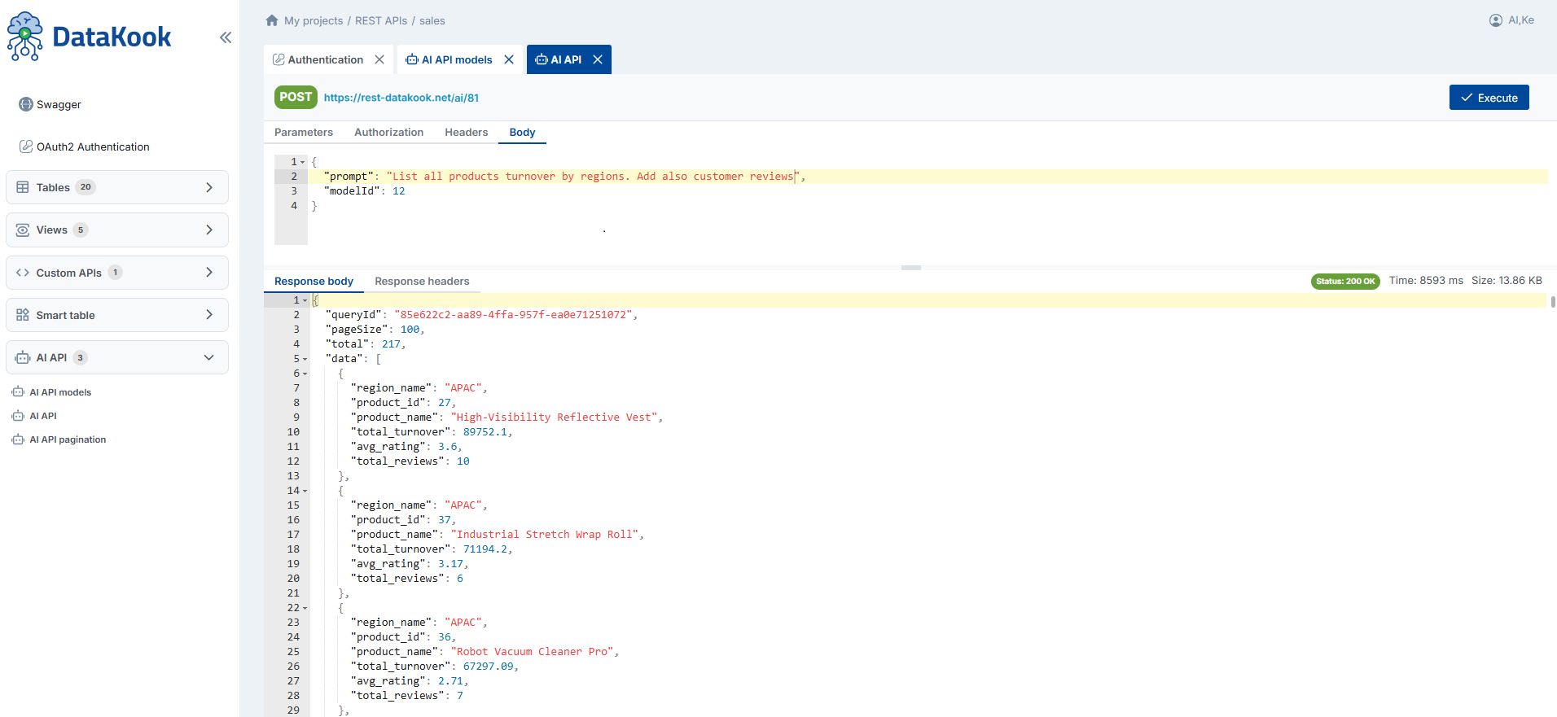
Task: Go to sales breadcrumb
Action: (x=432, y=20)
